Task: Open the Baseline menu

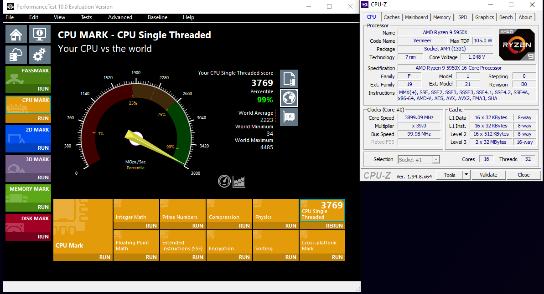Action: [157, 17]
